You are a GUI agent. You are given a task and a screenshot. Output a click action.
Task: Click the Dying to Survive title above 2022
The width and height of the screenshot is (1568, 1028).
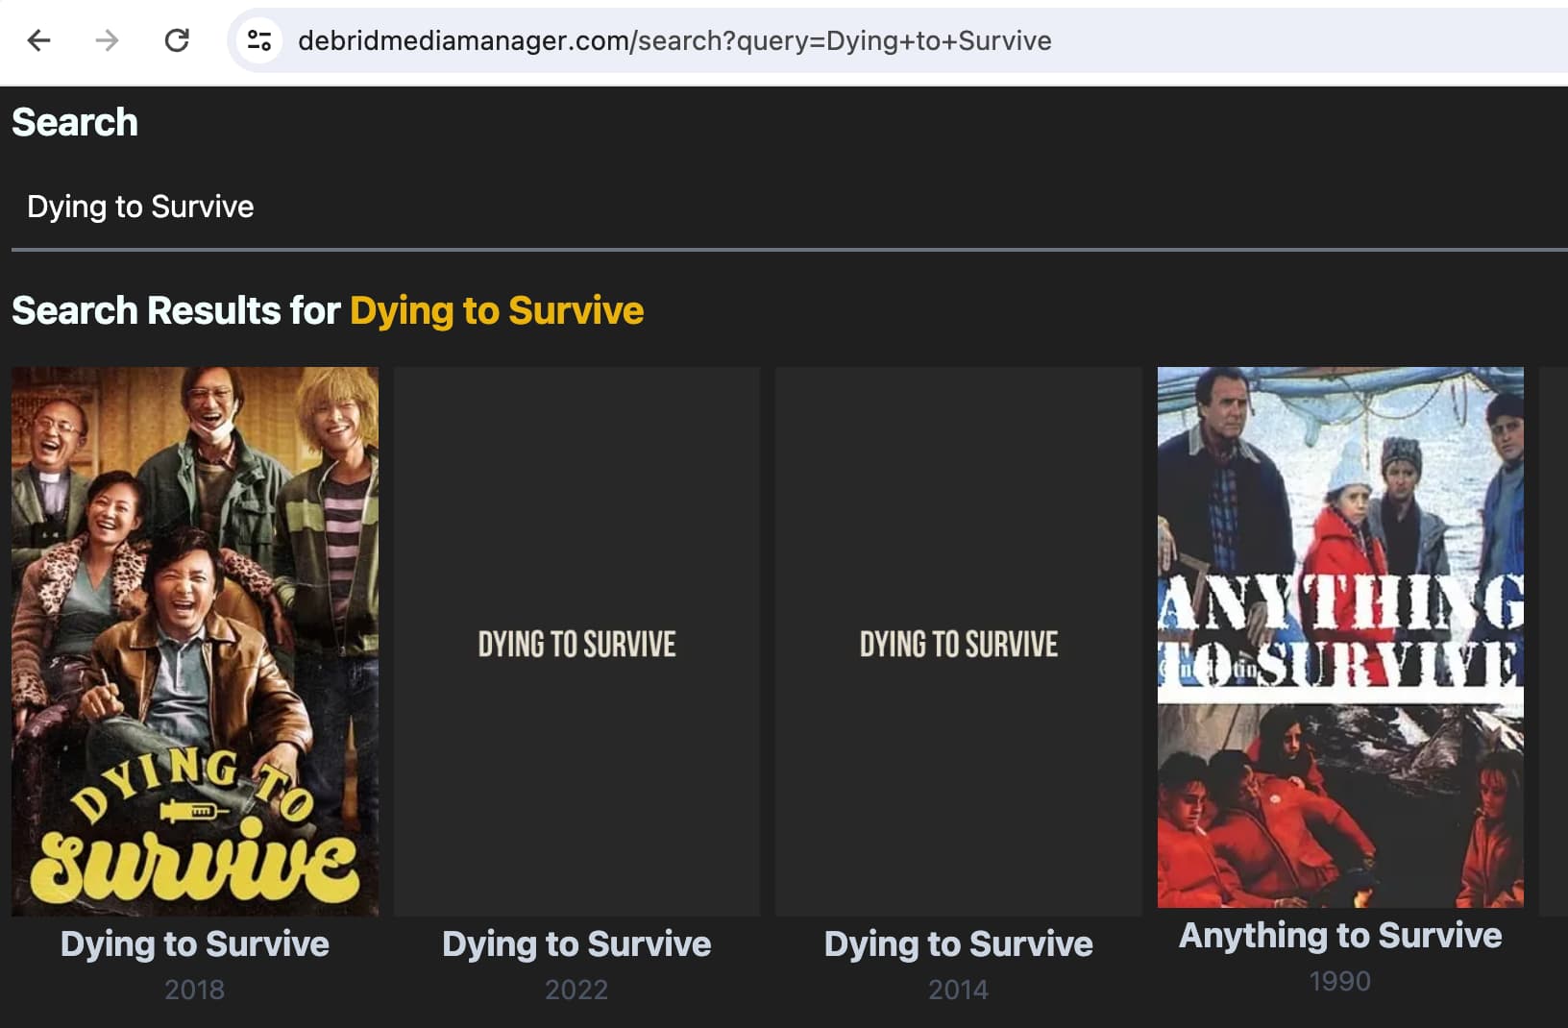pos(576,943)
